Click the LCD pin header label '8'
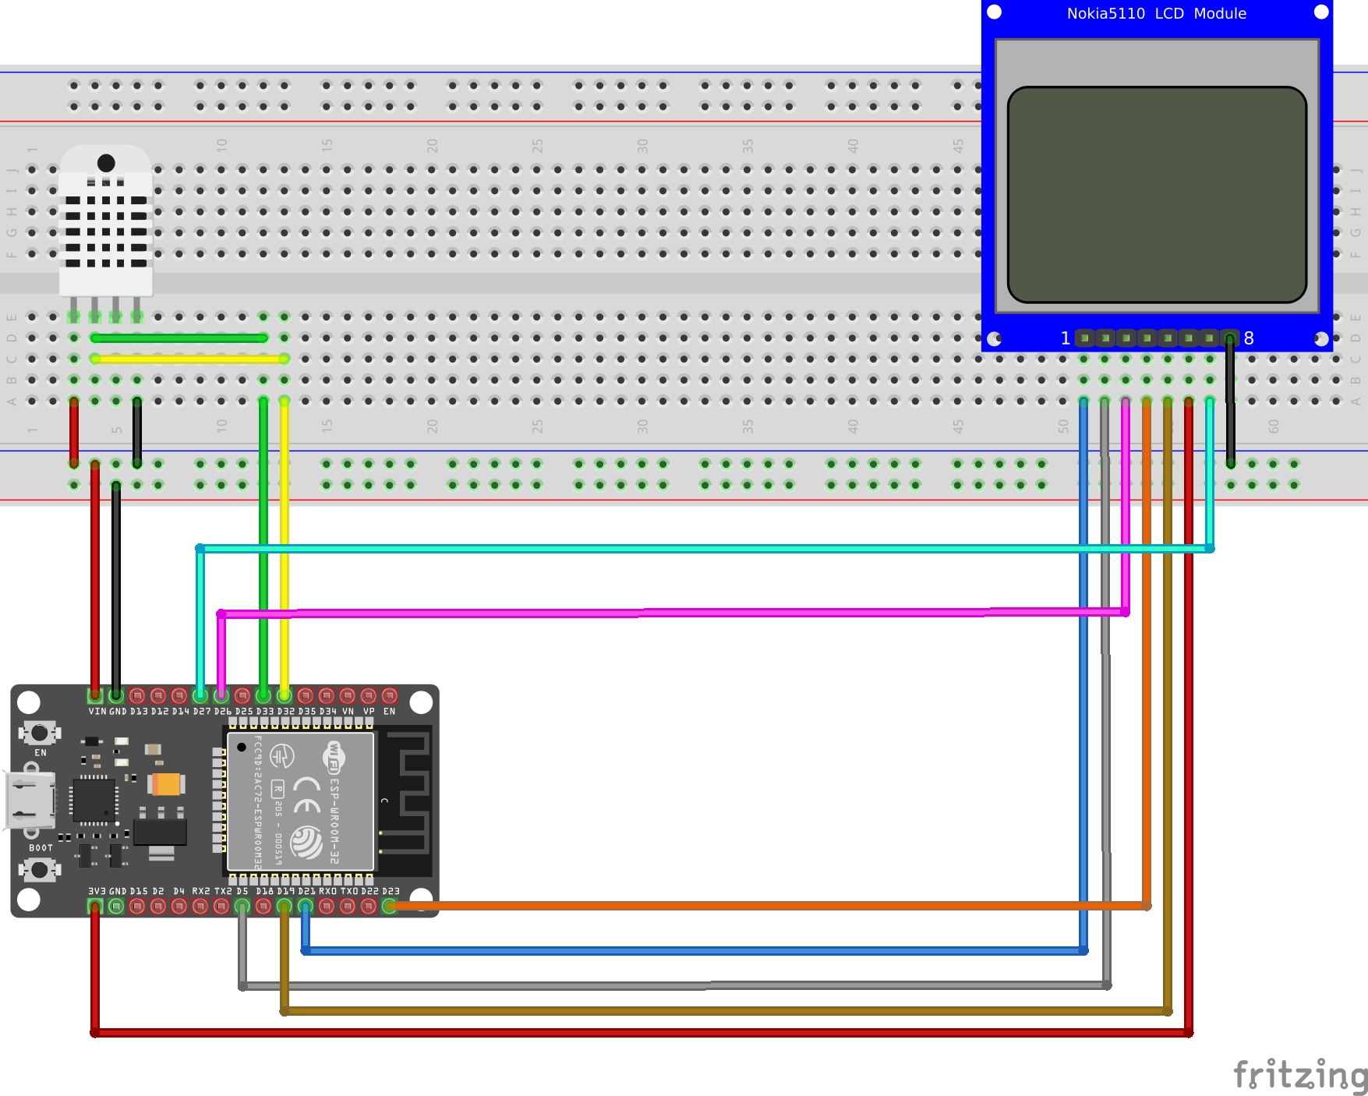 click(x=1249, y=338)
